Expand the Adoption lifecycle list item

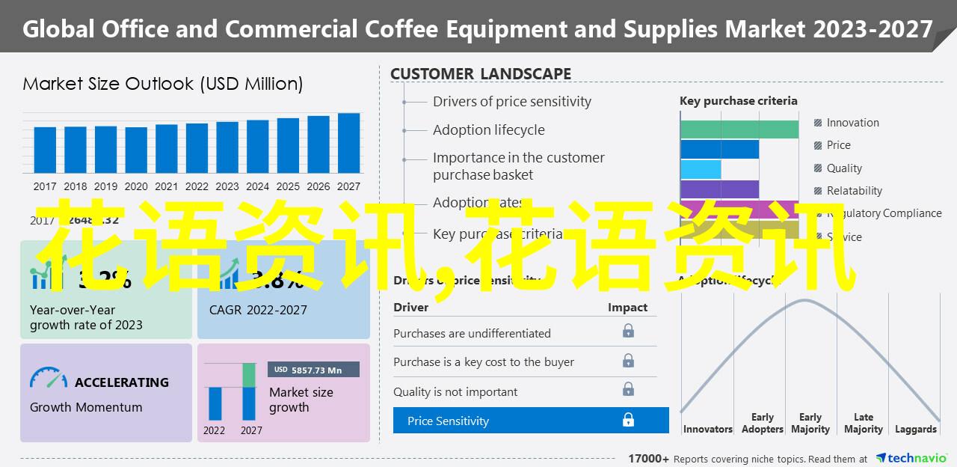[x=488, y=130]
